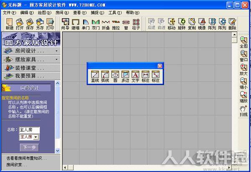Select the 窗口 window zoom tool

pos(243,56)
